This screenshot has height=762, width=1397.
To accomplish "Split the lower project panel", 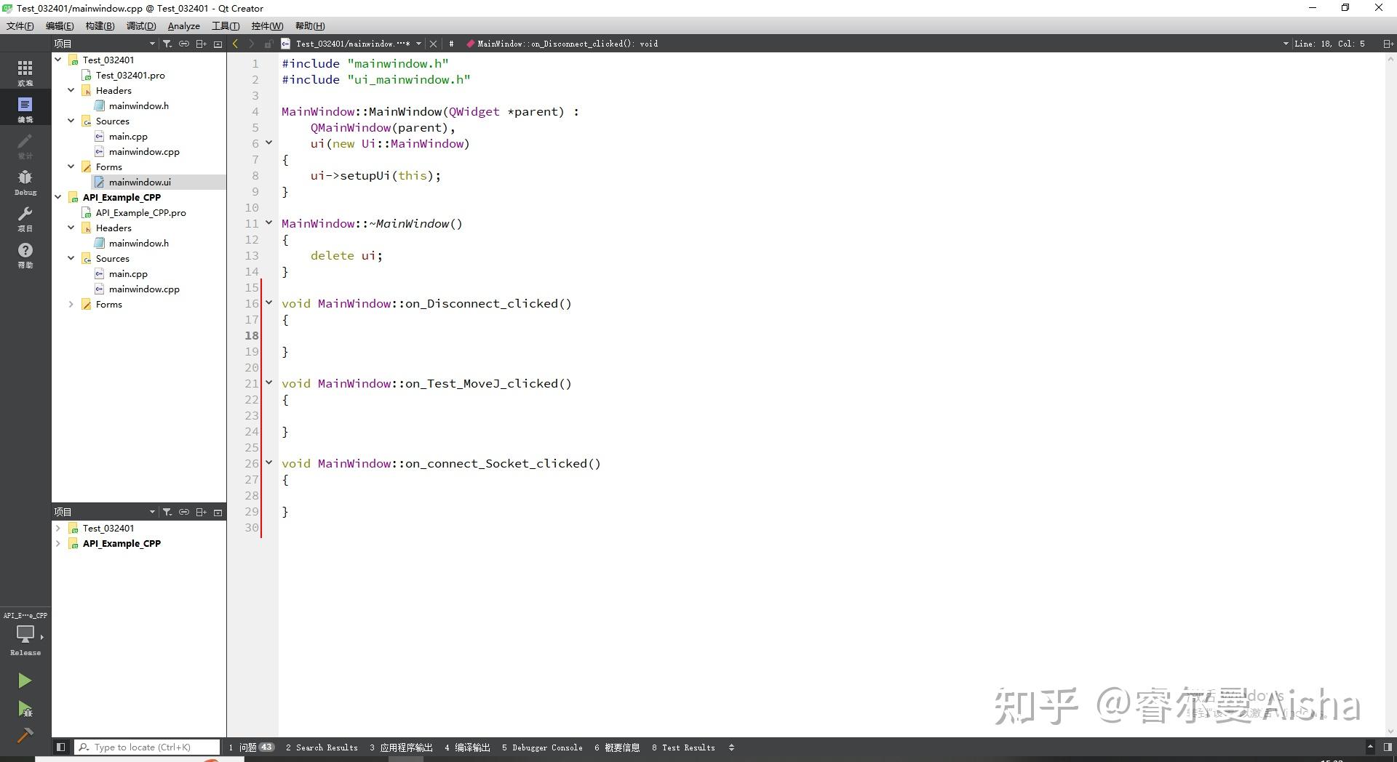I will click(202, 512).
